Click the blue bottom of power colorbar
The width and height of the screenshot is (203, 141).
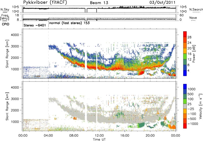pos(185,73)
